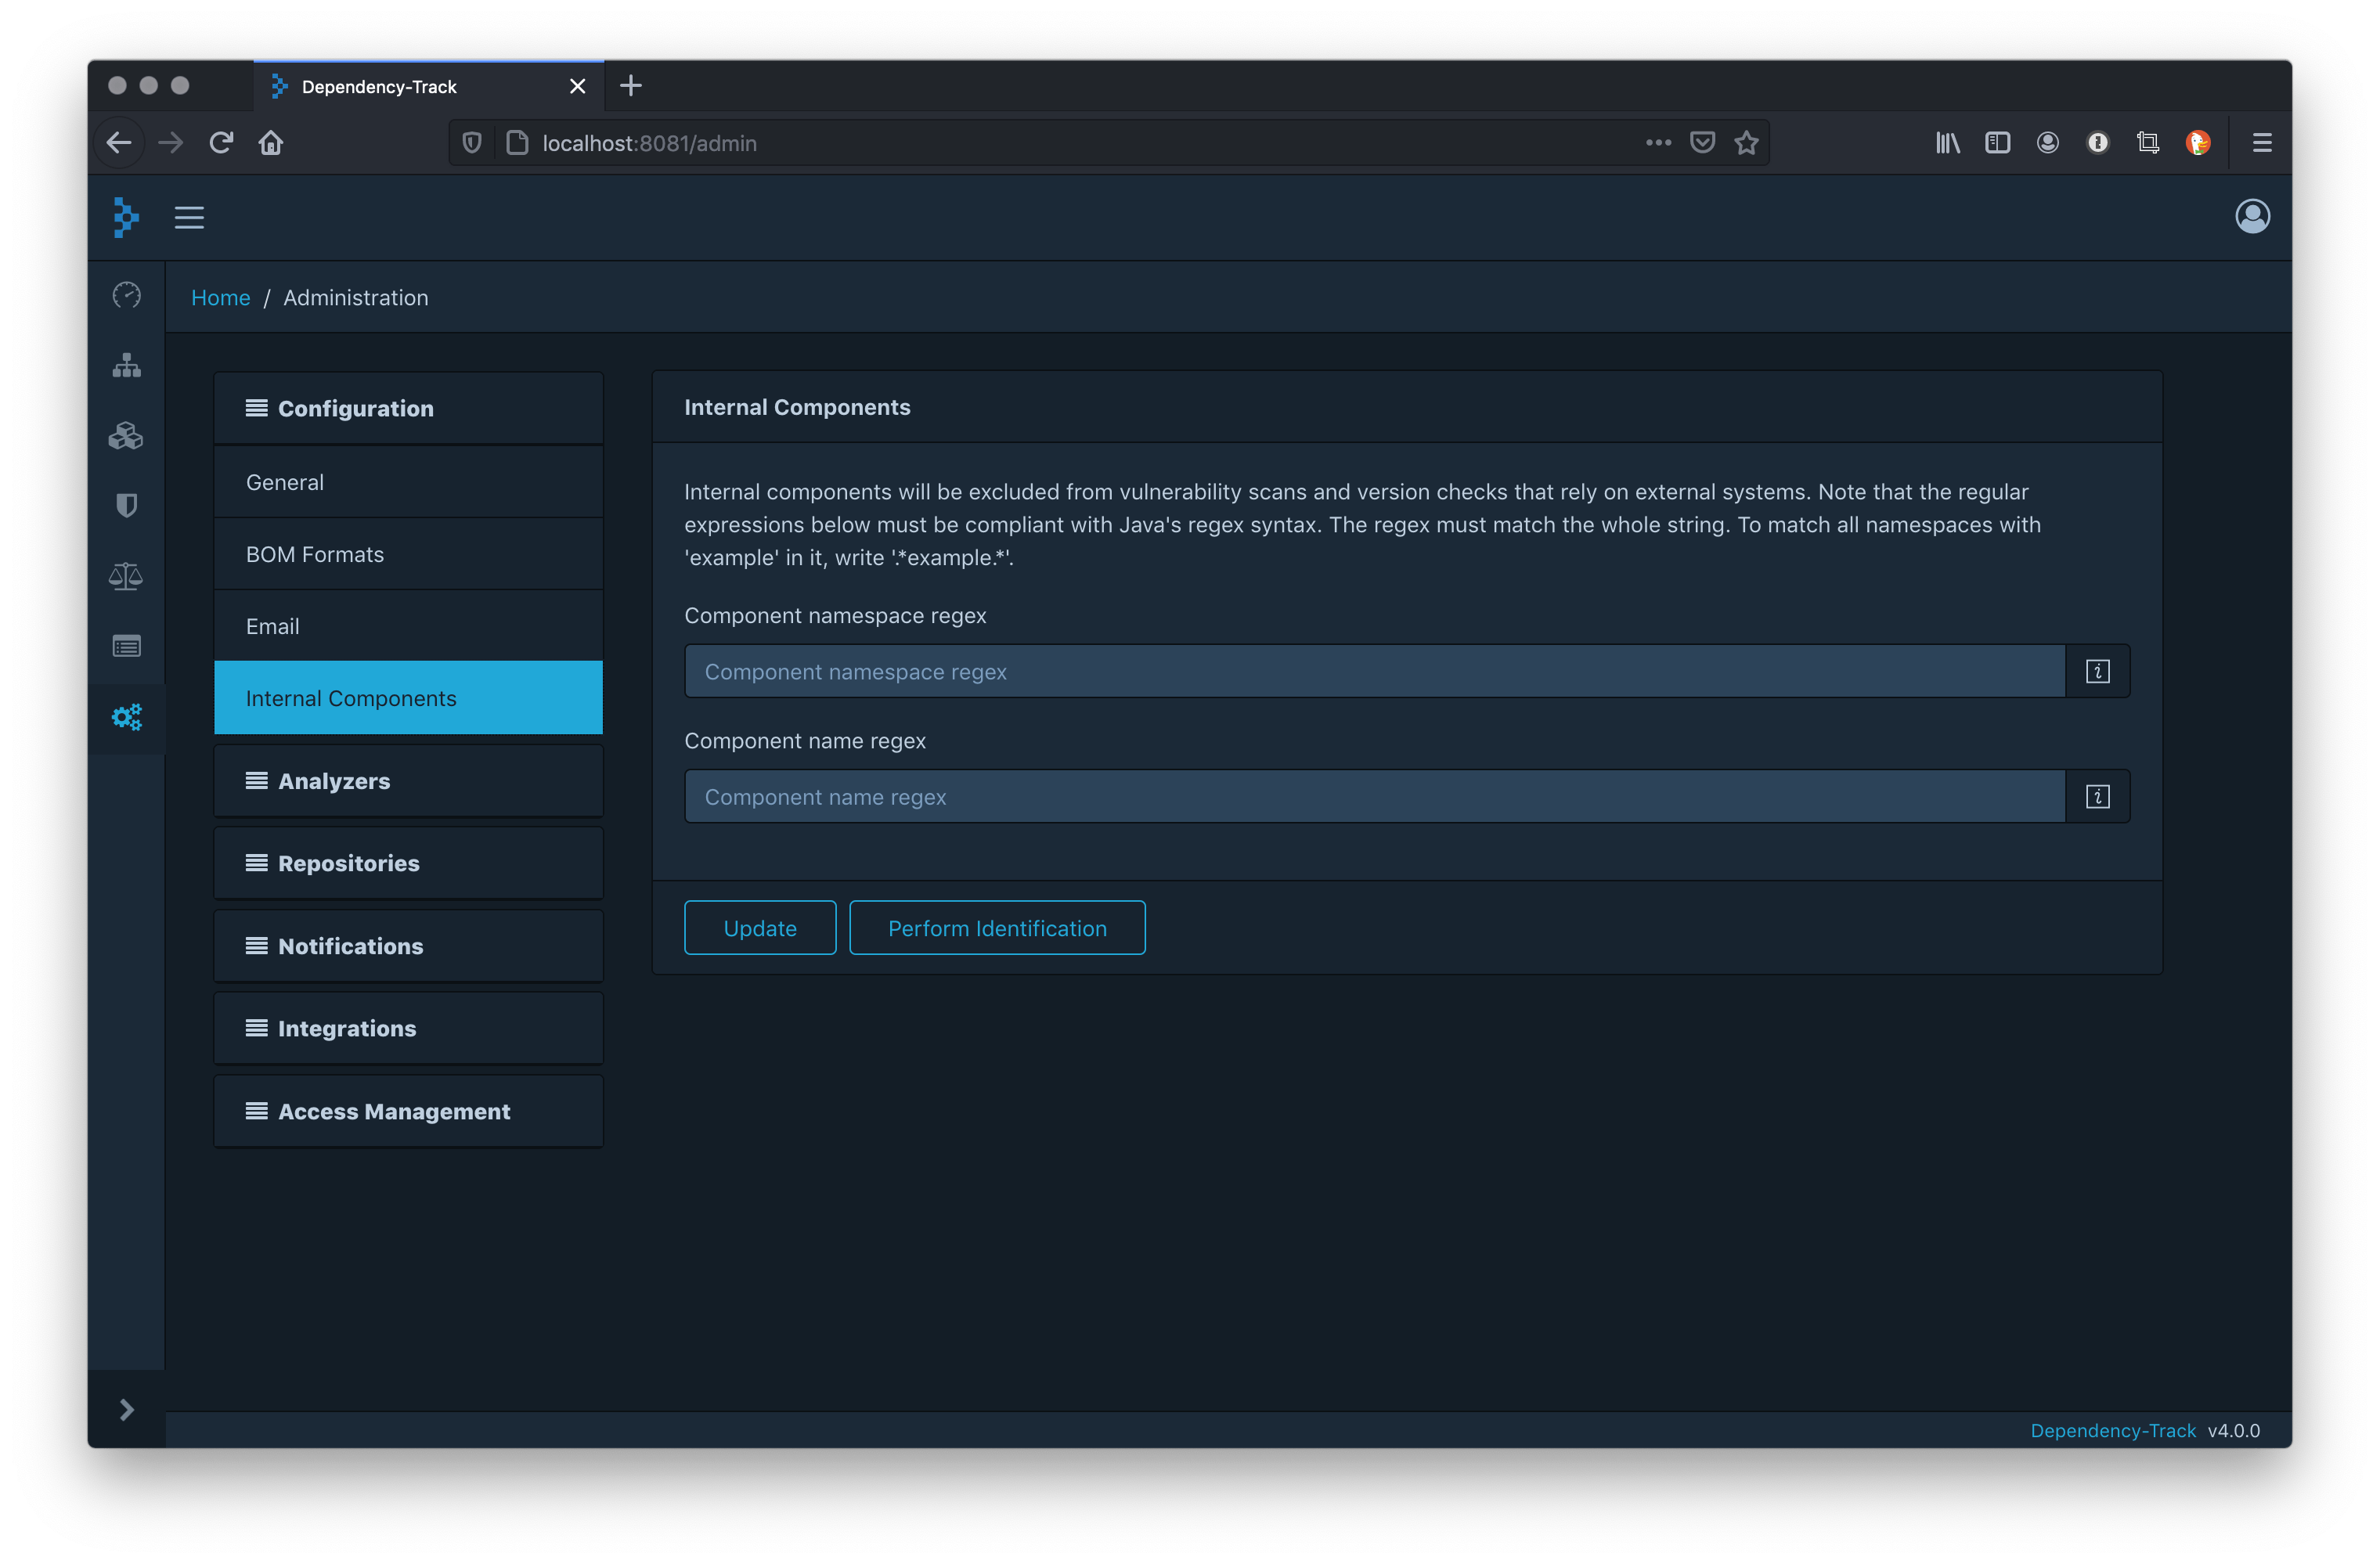The width and height of the screenshot is (2380, 1564).
Task: Open the Dashboard gauge icon in sidebar
Action: pos(126,295)
